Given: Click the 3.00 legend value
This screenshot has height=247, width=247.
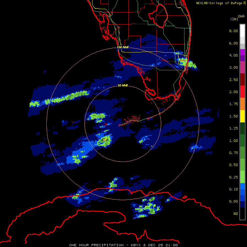Looking at the screenshot, I should pyautogui.click(x=234, y=68).
